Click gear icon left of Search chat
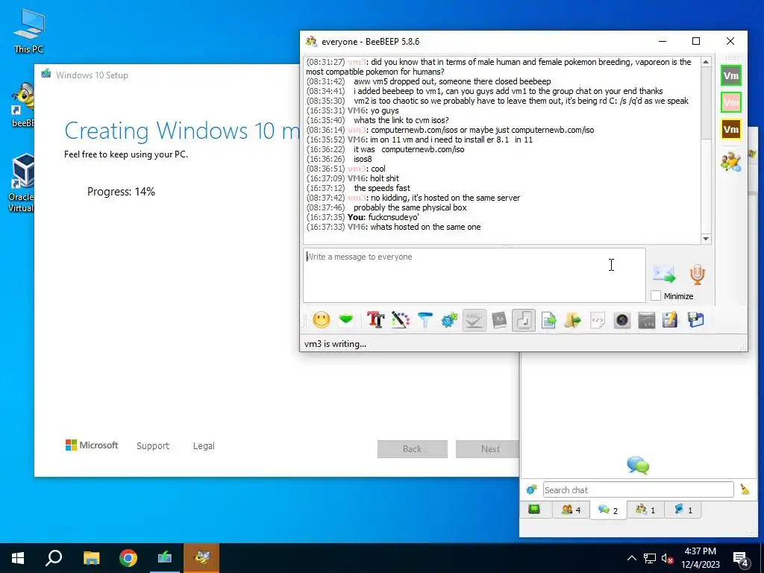764x573 pixels. tap(531, 489)
